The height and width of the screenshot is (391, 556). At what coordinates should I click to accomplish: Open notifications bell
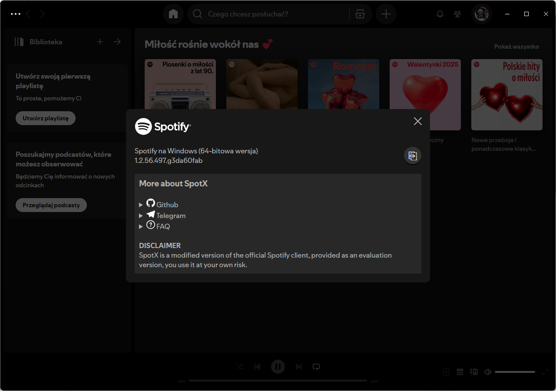coord(440,14)
